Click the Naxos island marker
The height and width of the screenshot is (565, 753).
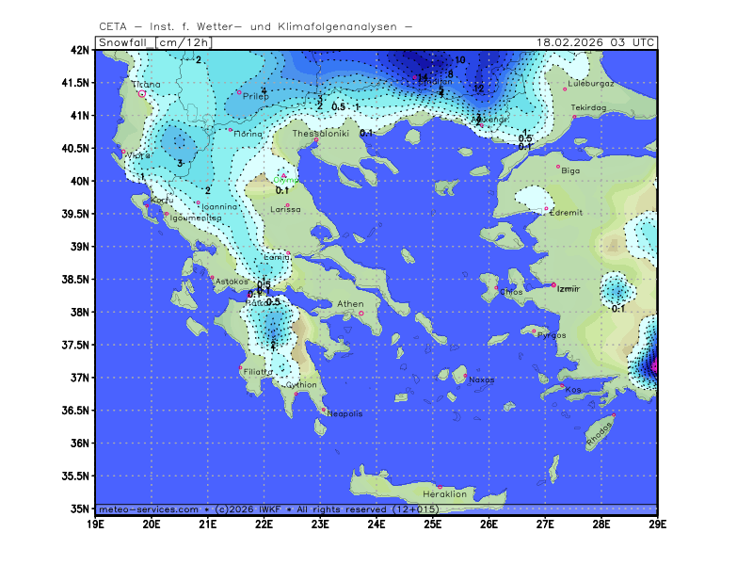click(x=465, y=375)
